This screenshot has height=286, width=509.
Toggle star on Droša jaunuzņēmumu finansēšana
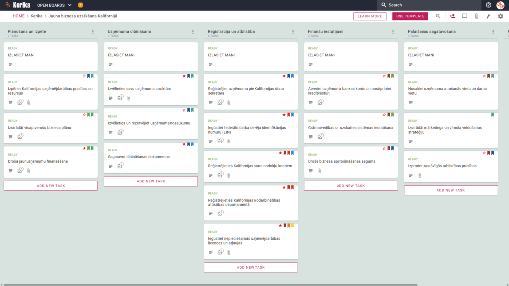click(x=84, y=148)
